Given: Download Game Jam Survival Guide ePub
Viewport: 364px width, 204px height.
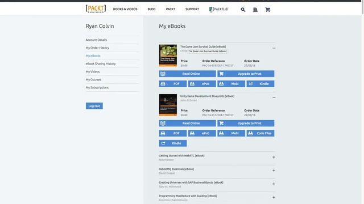Looking at the screenshot, I should click(x=202, y=84).
